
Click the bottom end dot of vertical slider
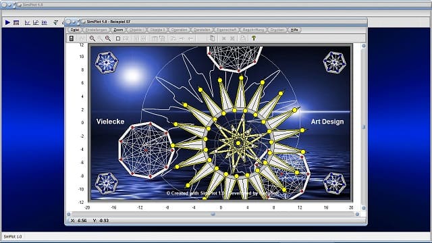click(x=363, y=208)
